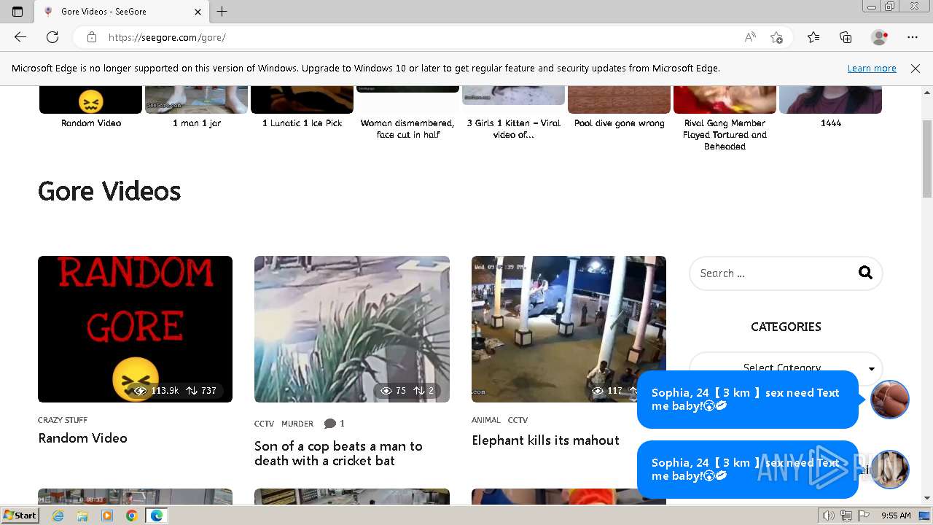The image size is (933, 525).
Task: View site information via the lock icon
Action: click(x=92, y=37)
